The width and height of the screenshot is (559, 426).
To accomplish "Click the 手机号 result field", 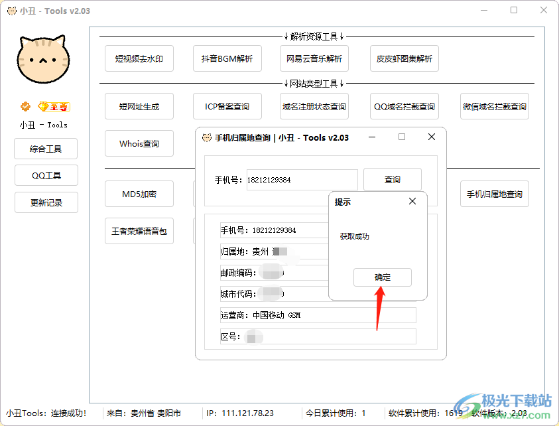I will 274,230.
